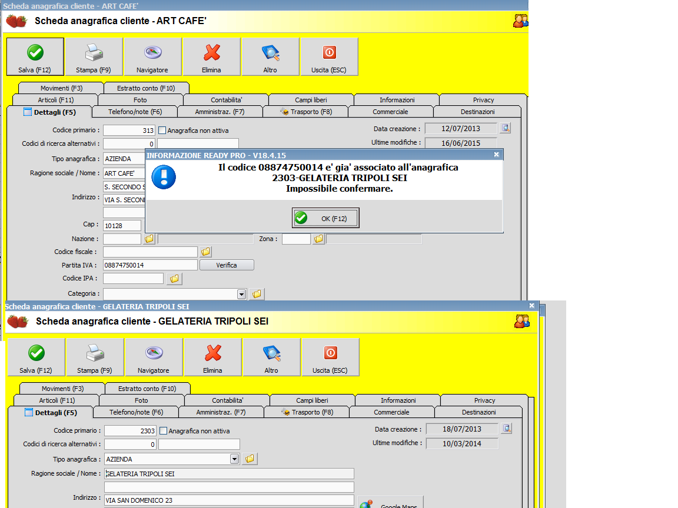Close the INFORMAZIONE READY PRO dialog
Screen dimensions: 678x508
click(496, 154)
